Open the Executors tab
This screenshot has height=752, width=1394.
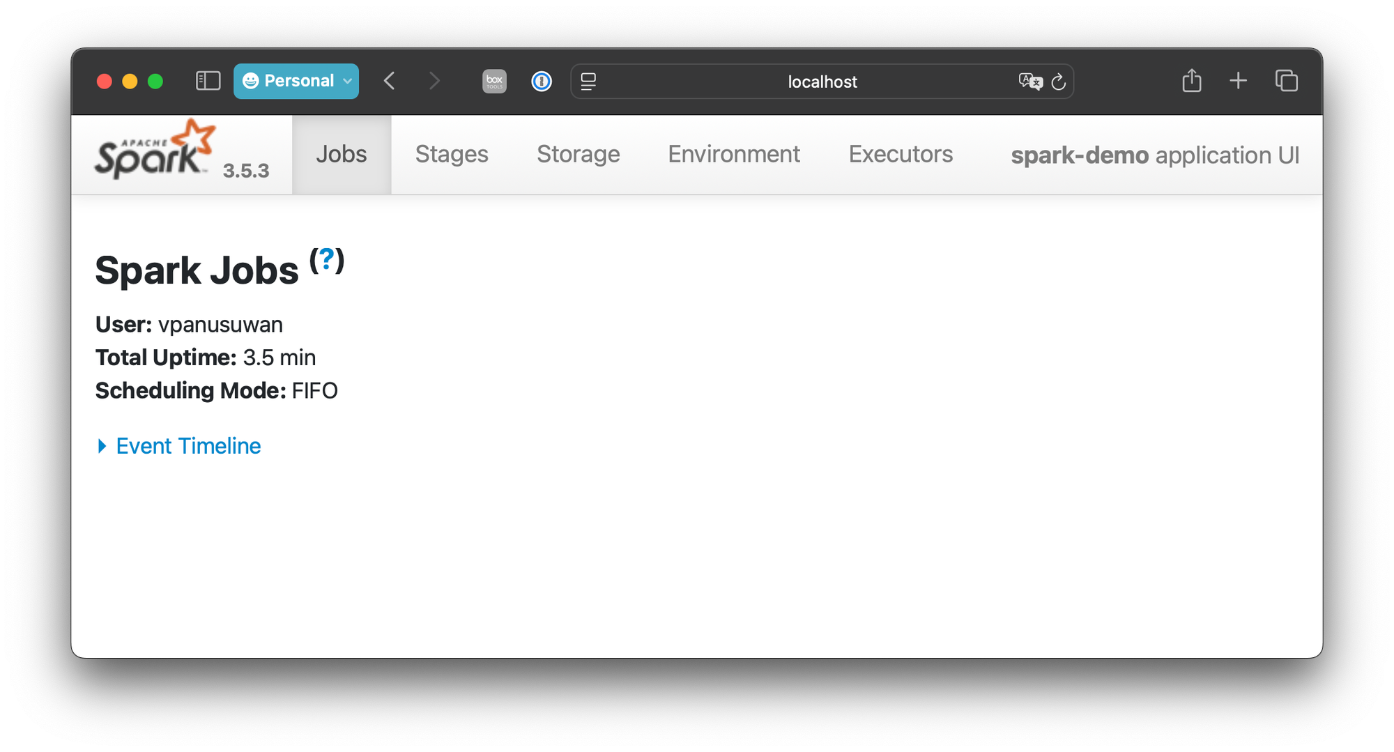click(901, 154)
